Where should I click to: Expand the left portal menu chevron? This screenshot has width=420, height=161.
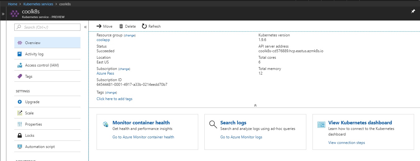(3, 14)
